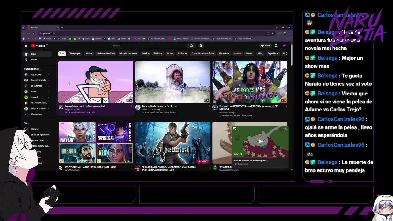Focus the Buscar search field
The height and width of the screenshot is (221, 393).
tap(150, 46)
